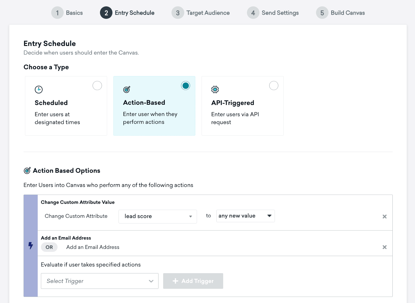Image resolution: width=415 pixels, height=303 pixels.
Task: Click the Add Trigger button
Action: point(193,281)
